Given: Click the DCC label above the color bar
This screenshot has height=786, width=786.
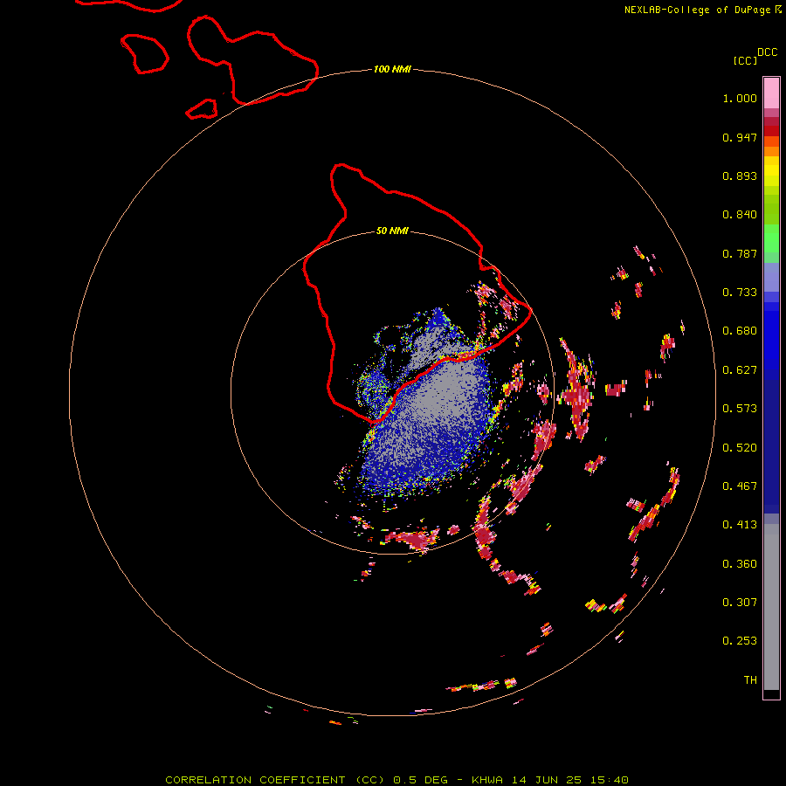Looking at the screenshot, I should pos(767,52).
